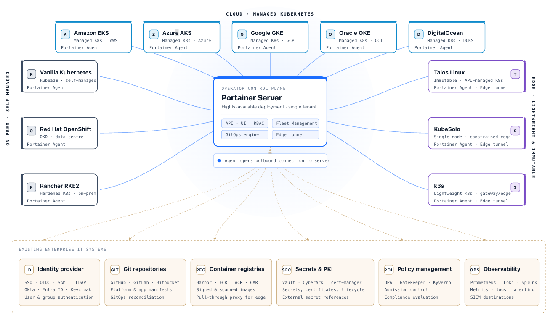550x318 pixels.
Task: Select the "Azure AKS" title
Action: click(x=177, y=33)
